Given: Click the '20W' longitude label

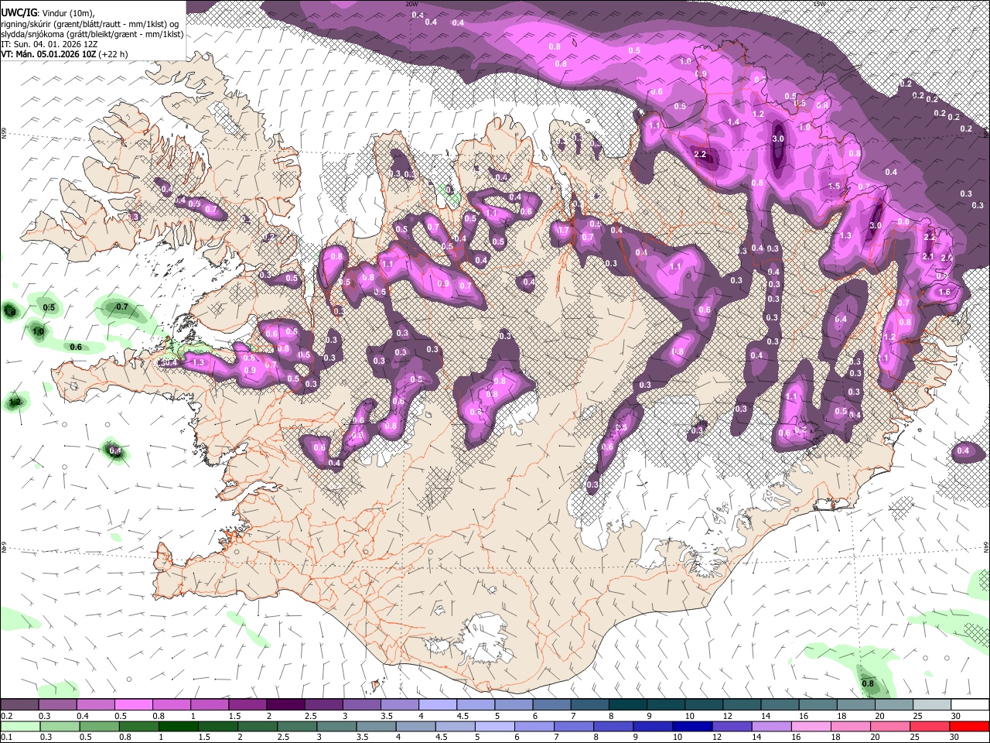Looking at the screenshot, I should coord(411,4).
